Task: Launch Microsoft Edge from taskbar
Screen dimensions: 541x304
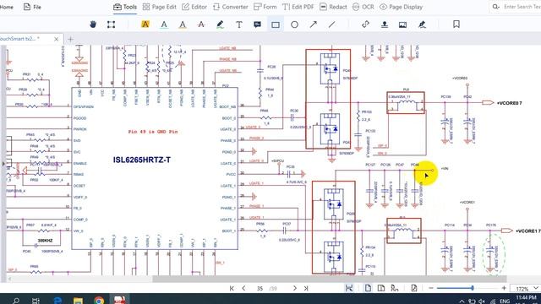Action: tap(57, 301)
